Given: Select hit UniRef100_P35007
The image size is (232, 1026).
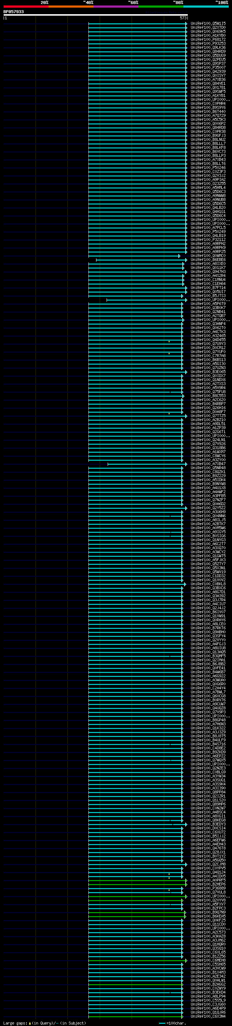Looking at the screenshot, I should (208, 67).
